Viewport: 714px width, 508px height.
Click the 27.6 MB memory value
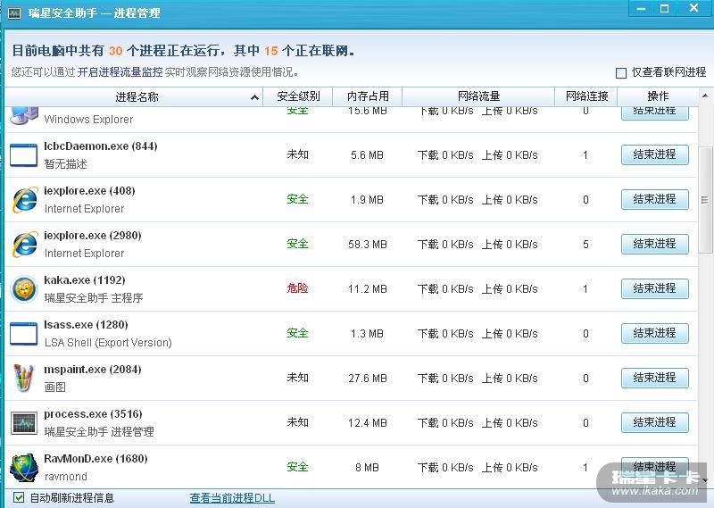pos(368,379)
